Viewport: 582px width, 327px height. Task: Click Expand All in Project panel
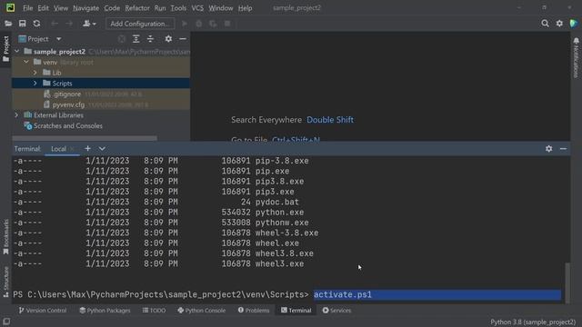click(x=135, y=39)
